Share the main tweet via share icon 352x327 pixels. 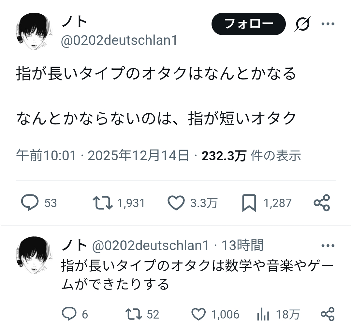(x=322, y=203)
